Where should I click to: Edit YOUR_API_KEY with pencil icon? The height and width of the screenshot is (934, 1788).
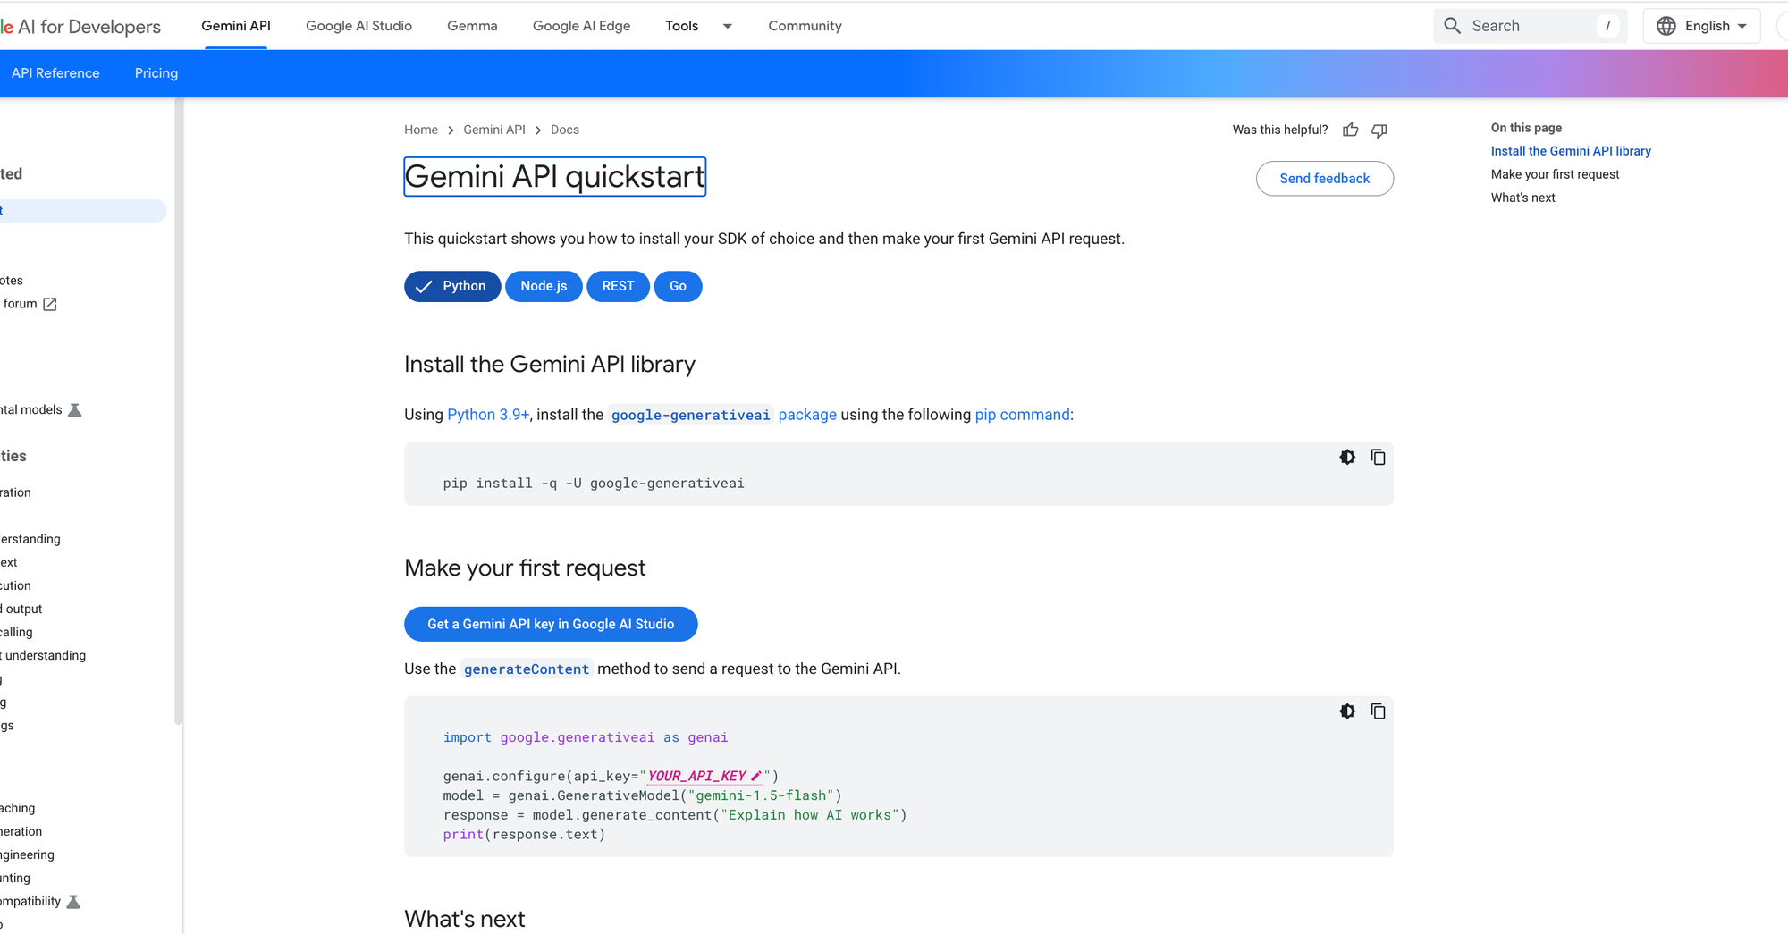[756, 776]
